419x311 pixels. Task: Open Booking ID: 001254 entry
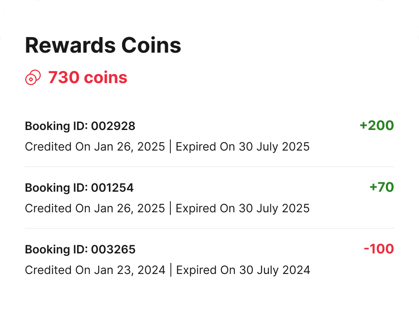point(79,188)
